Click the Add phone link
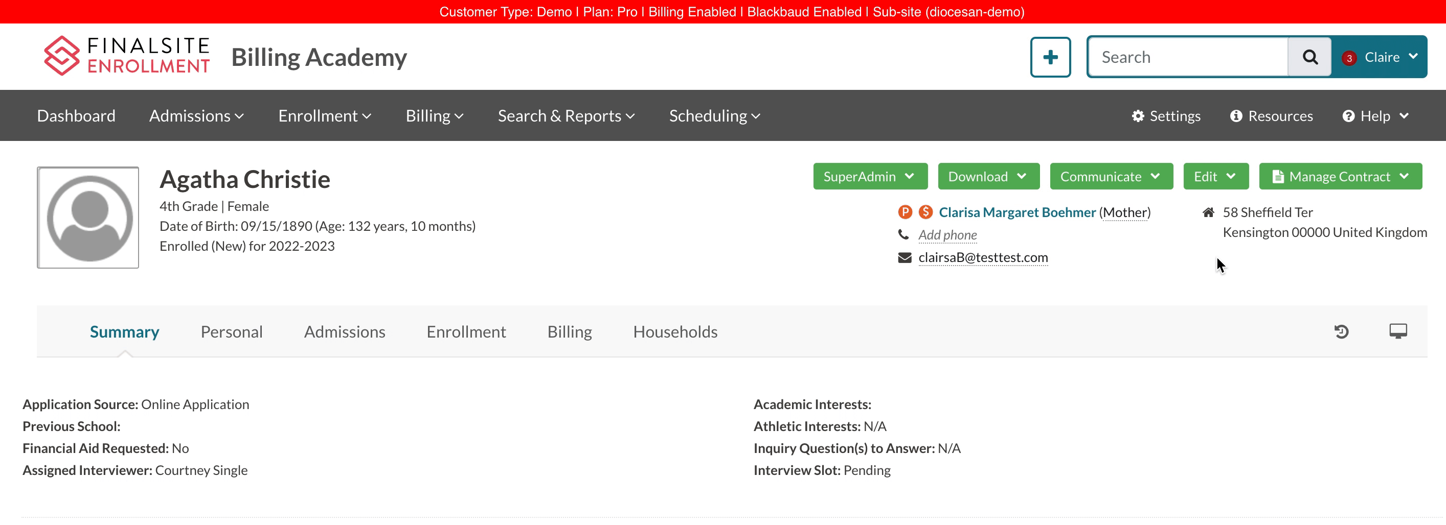This screenshot has width=1446, height=525. click(x=947, y=235)
